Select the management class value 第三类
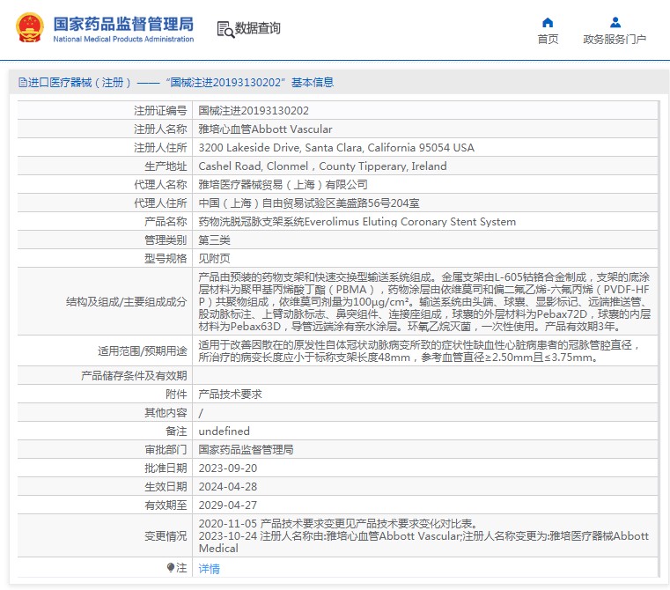Viewport: 670px width, 590px height. tap(214, 240)
